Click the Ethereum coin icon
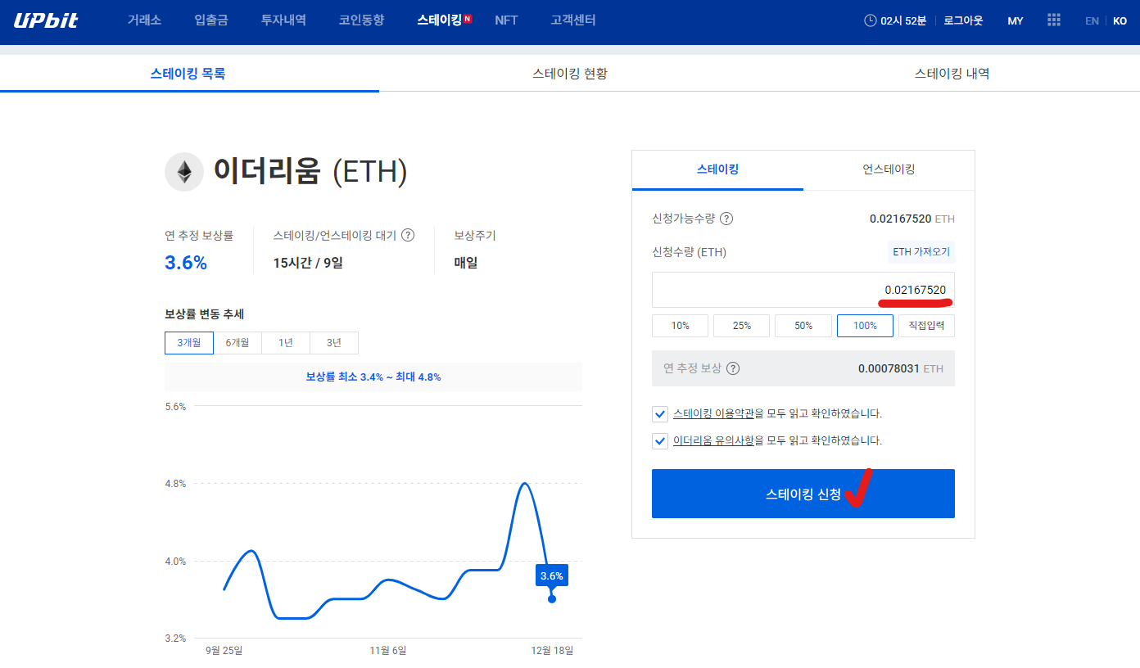Viewport: 1140px width, 668px height. 184,172
